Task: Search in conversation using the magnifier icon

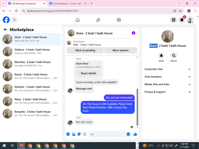Action: (x=174, y=56)
